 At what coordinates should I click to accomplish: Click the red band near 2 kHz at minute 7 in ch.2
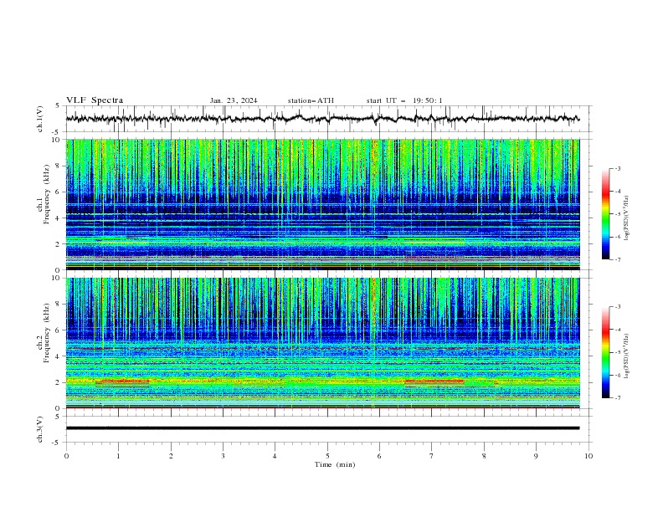[x=434, y=381]
